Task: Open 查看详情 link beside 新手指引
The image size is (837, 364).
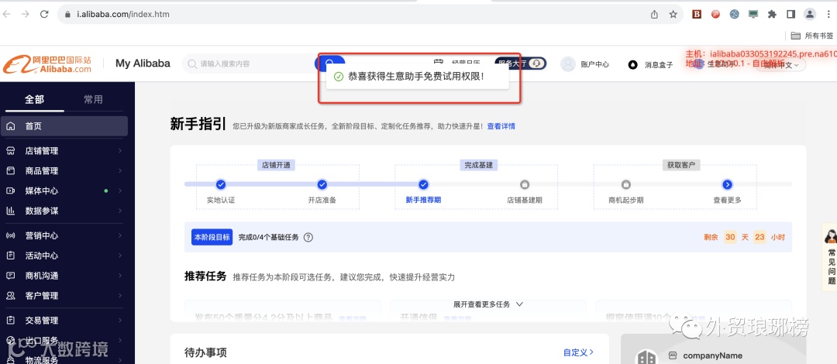Action: pyautogui.click(x=501, y=126)
